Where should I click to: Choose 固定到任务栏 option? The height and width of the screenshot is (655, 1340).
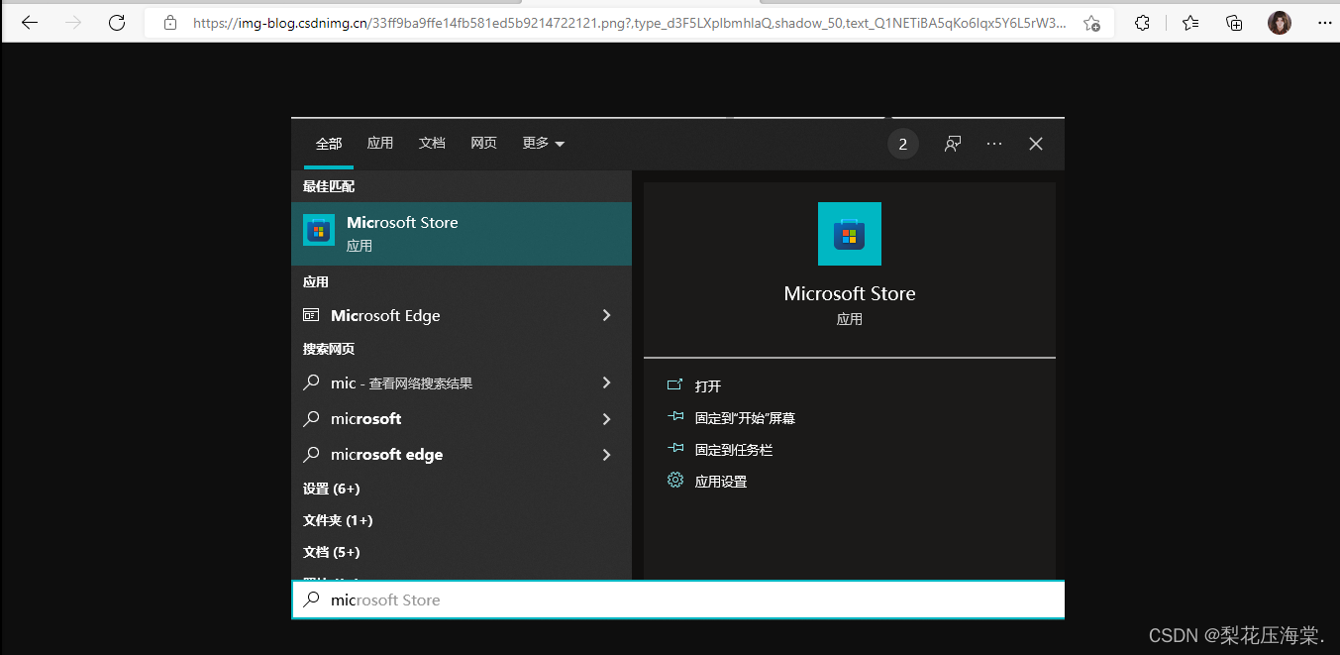pos(734,450)
